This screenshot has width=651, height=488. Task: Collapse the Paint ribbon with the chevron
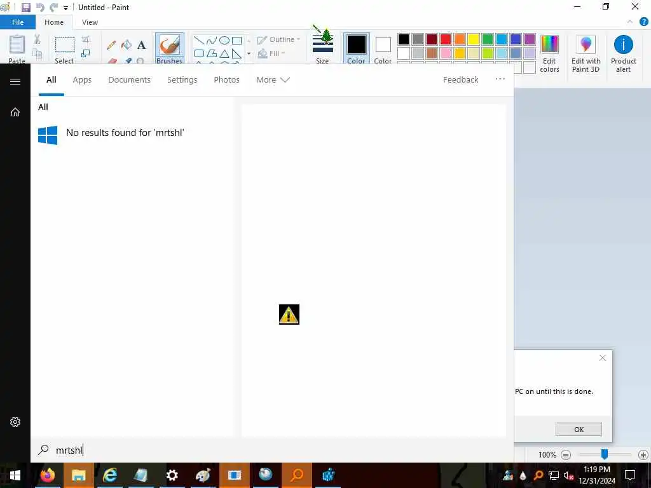[x=630, y=22]
